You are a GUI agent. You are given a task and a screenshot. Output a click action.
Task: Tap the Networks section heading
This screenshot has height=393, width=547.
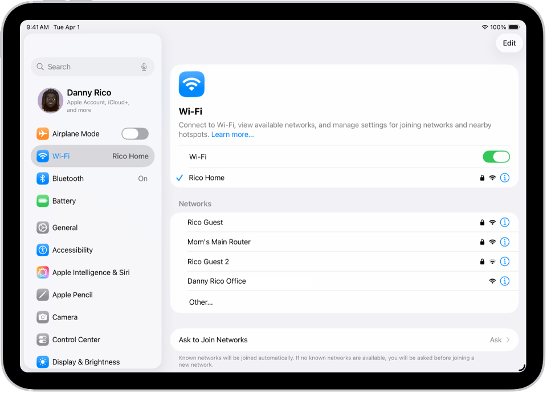tap(195, 204)
